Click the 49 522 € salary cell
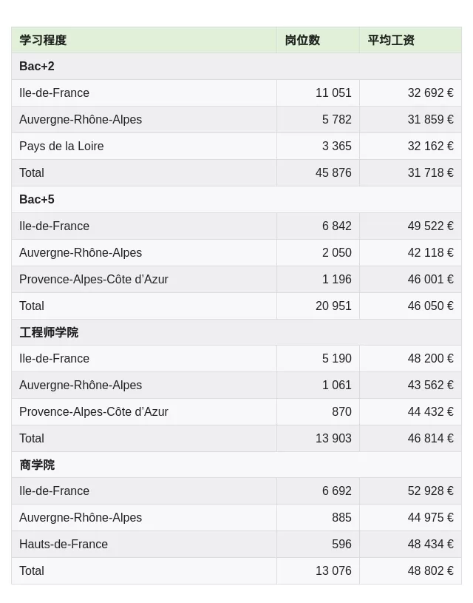Viewport: 473px width, 603px height. pos(430,226)
